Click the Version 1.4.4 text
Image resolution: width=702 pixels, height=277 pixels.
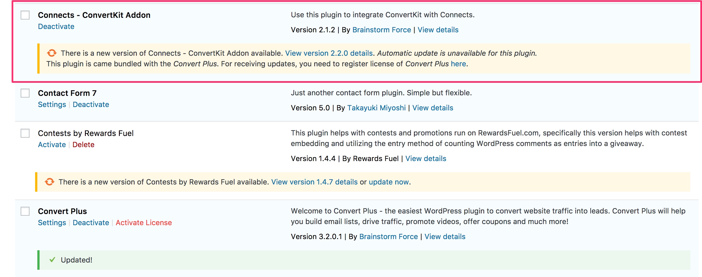313,159
